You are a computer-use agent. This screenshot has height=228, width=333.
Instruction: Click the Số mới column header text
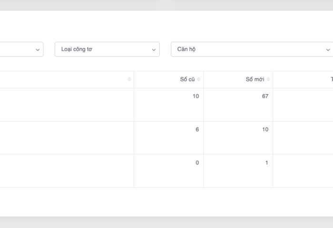(255, 79)
